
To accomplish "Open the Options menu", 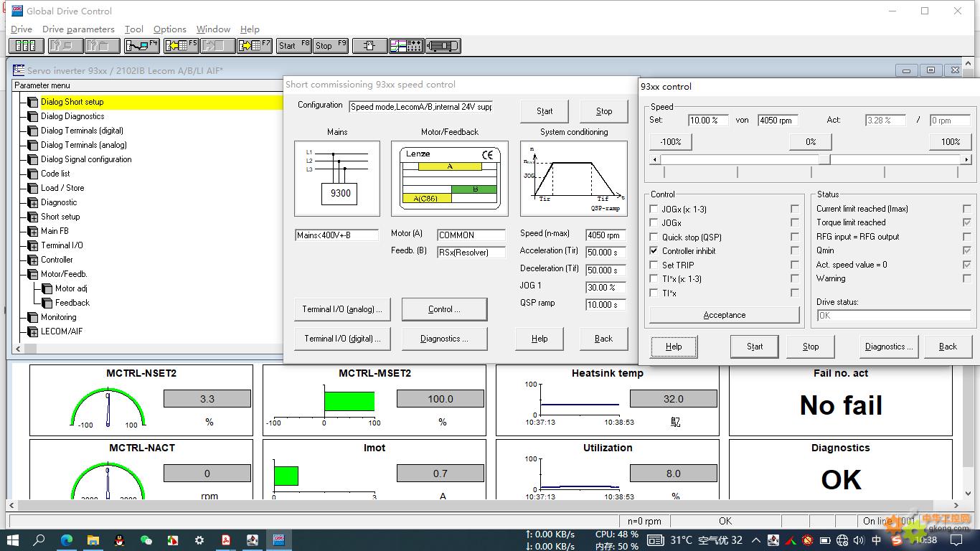I will [x=170, y=29].
